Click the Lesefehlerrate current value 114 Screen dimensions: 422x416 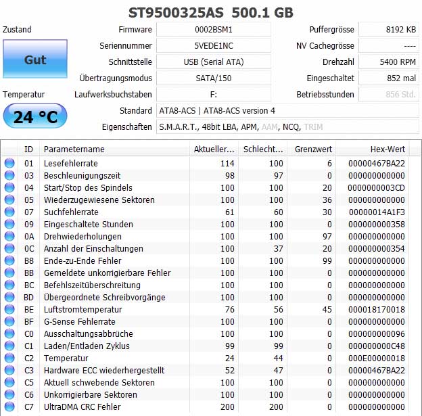[227, 163]
